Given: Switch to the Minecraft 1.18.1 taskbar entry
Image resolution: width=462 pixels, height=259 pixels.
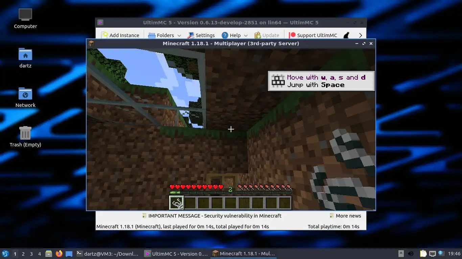Looking at the screenshot, I should click(244, 254).
